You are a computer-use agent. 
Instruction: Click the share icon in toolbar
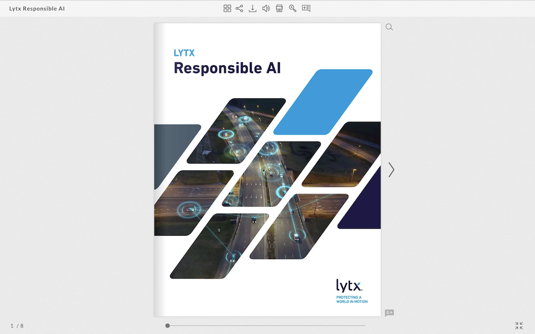coord(239,8)
